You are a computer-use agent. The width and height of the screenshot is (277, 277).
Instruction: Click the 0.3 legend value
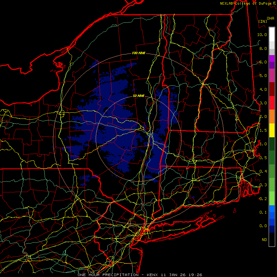(x=263, y=185)
